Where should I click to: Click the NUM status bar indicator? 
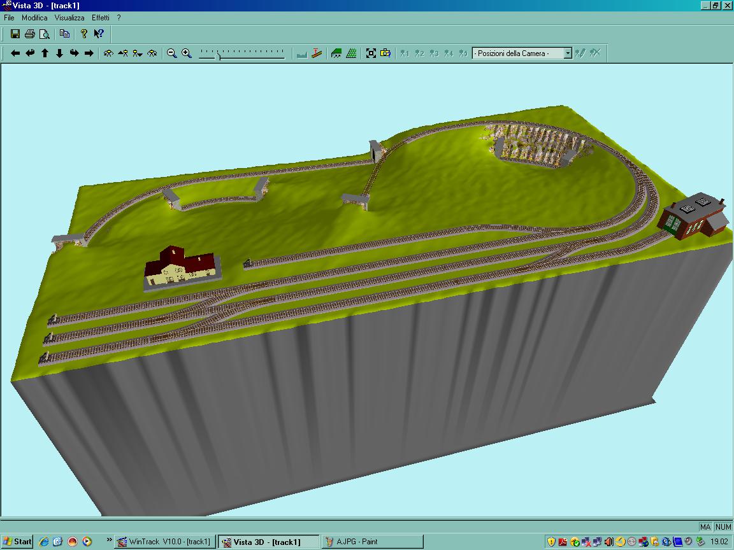(723, 526)
